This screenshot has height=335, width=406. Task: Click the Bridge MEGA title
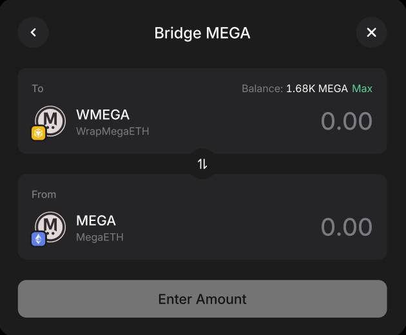coord(202,33)
